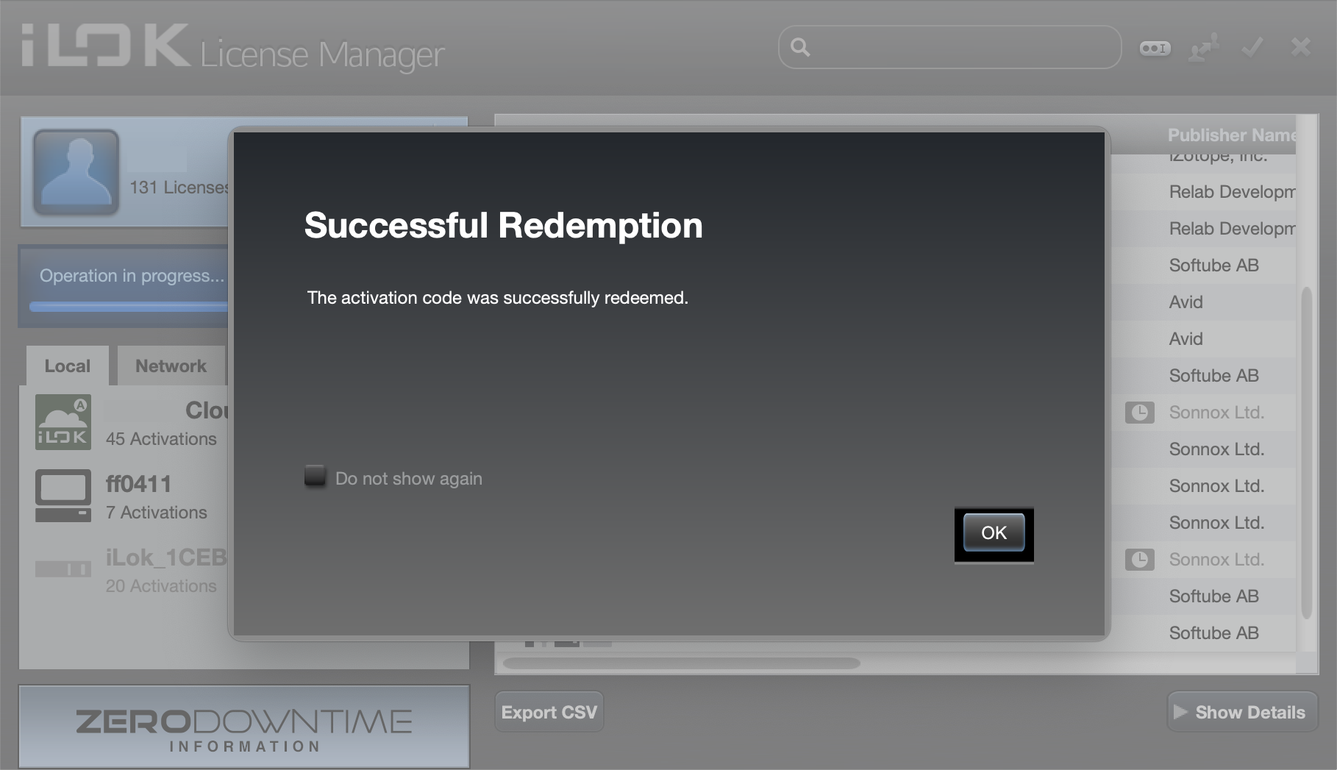The height and width of the screenshot is (770, 1337).
Task: Switch to the Network tab
Action: coord(171,366)
